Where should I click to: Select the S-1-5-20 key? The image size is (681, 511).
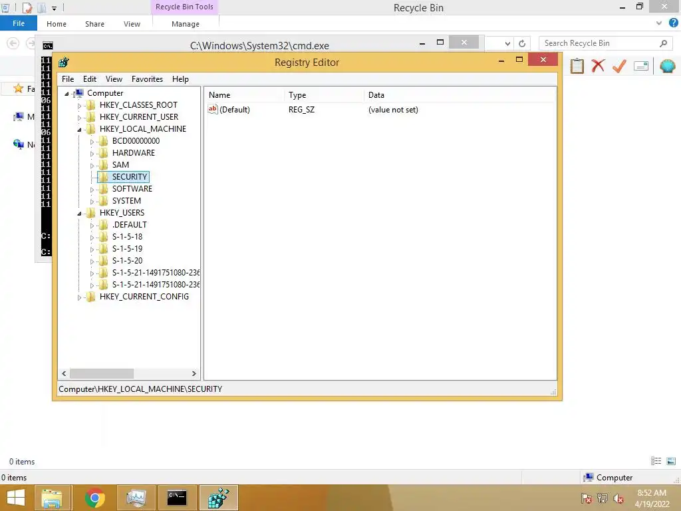[127, 261]
